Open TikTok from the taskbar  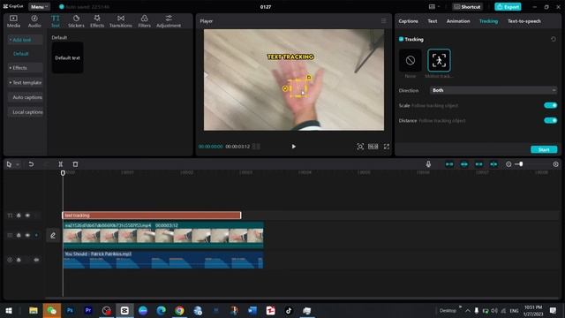289,310
